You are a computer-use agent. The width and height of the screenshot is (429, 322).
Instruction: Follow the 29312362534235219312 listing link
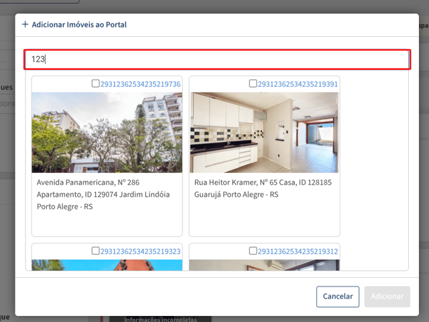point(298,252)
